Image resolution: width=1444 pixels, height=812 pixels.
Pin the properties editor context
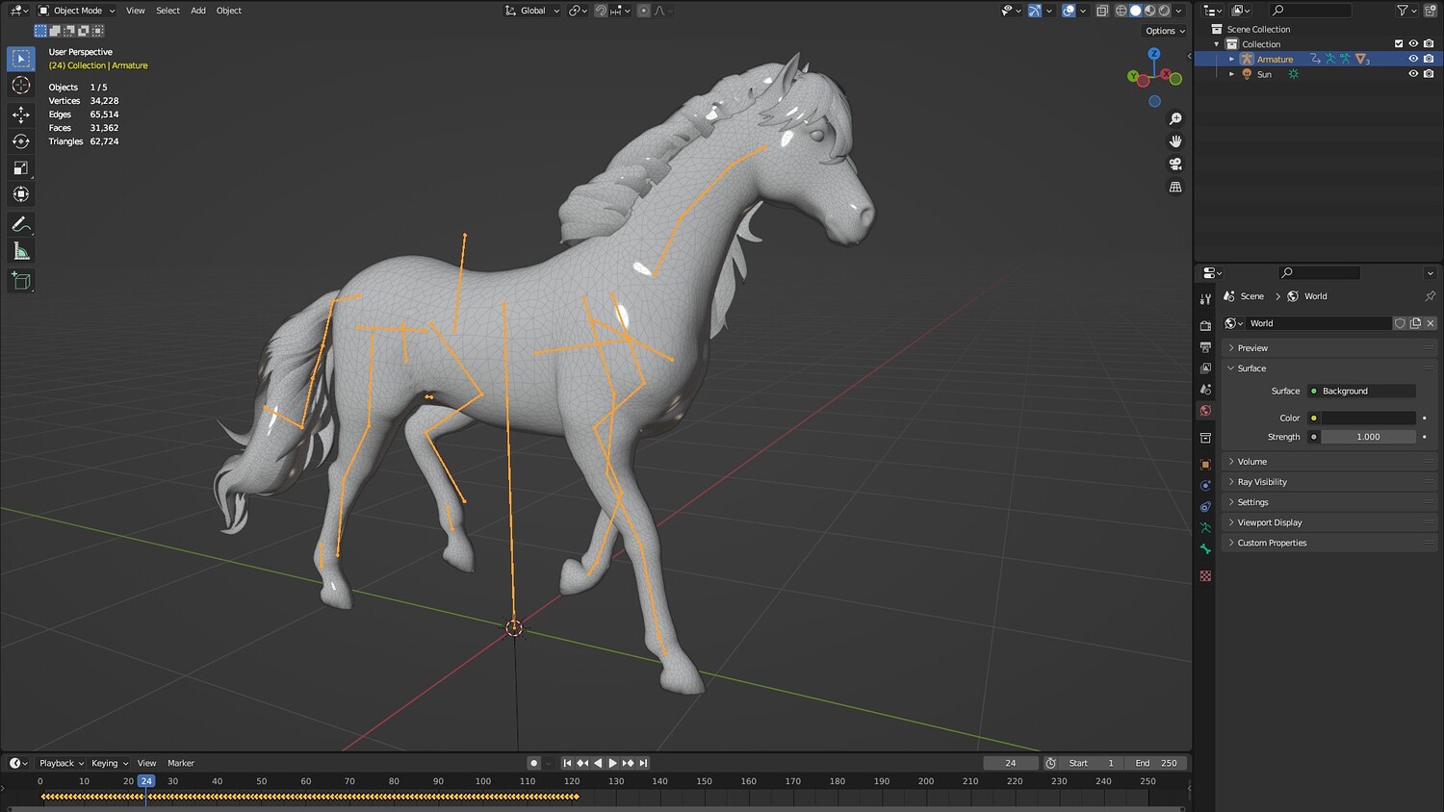tap(1430, 296)
